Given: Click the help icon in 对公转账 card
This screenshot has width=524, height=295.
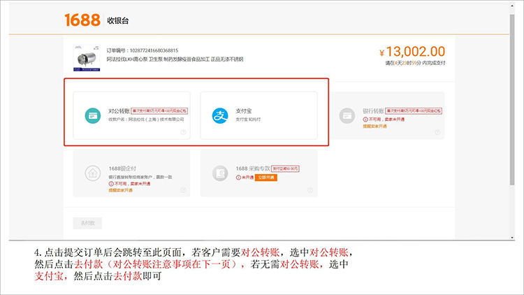Looking at the screenshot, I should [x=183, y=132].
